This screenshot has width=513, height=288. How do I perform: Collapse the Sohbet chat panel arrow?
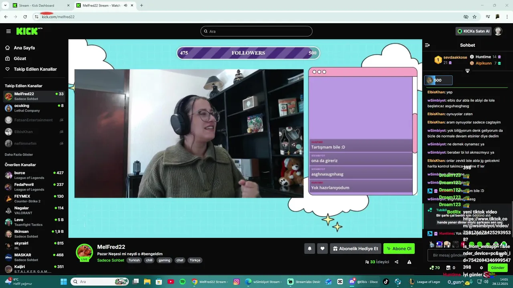(427, 45)
